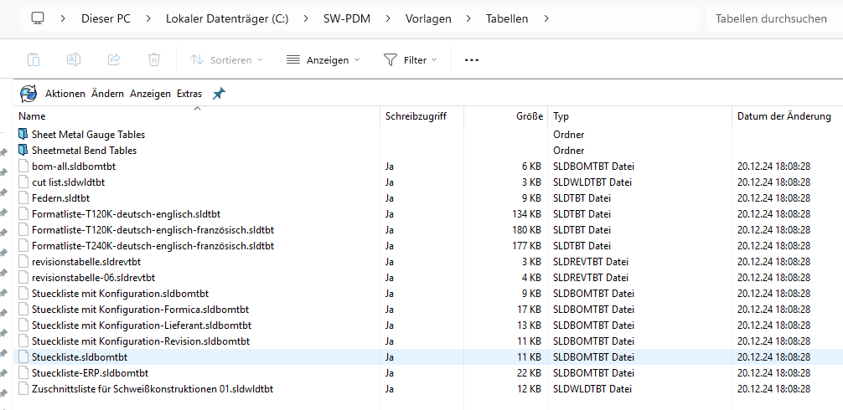Expand the chevron after Tabellen in path
843x410 pixels.
pos(546,18)
